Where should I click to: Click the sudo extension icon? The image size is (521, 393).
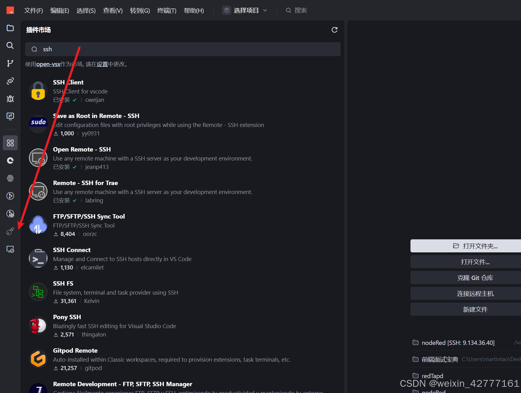38,124
